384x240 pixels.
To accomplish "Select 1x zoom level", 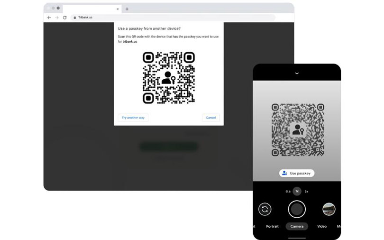I will click(297, 192).
